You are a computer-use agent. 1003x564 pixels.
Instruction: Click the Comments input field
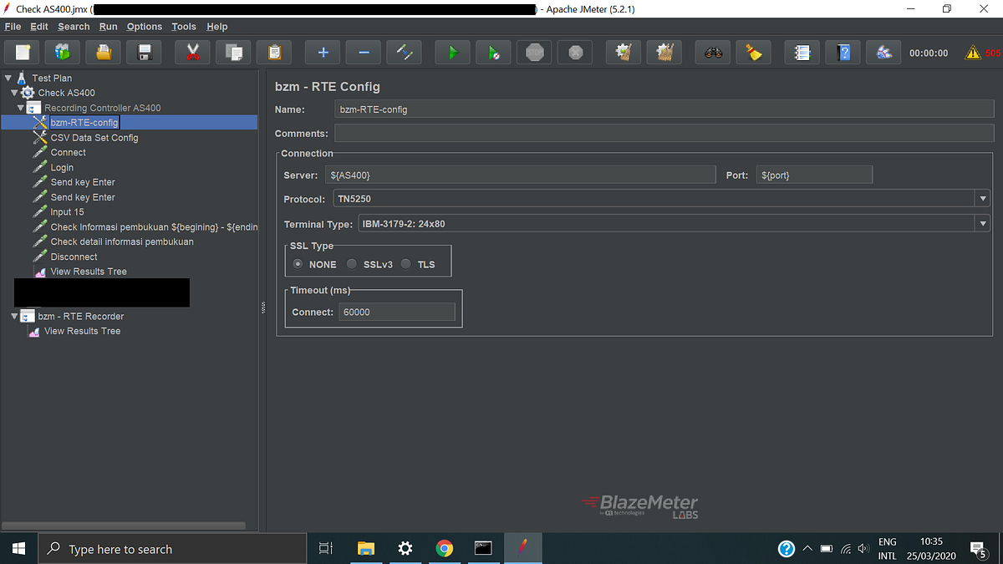pos(664,134)
